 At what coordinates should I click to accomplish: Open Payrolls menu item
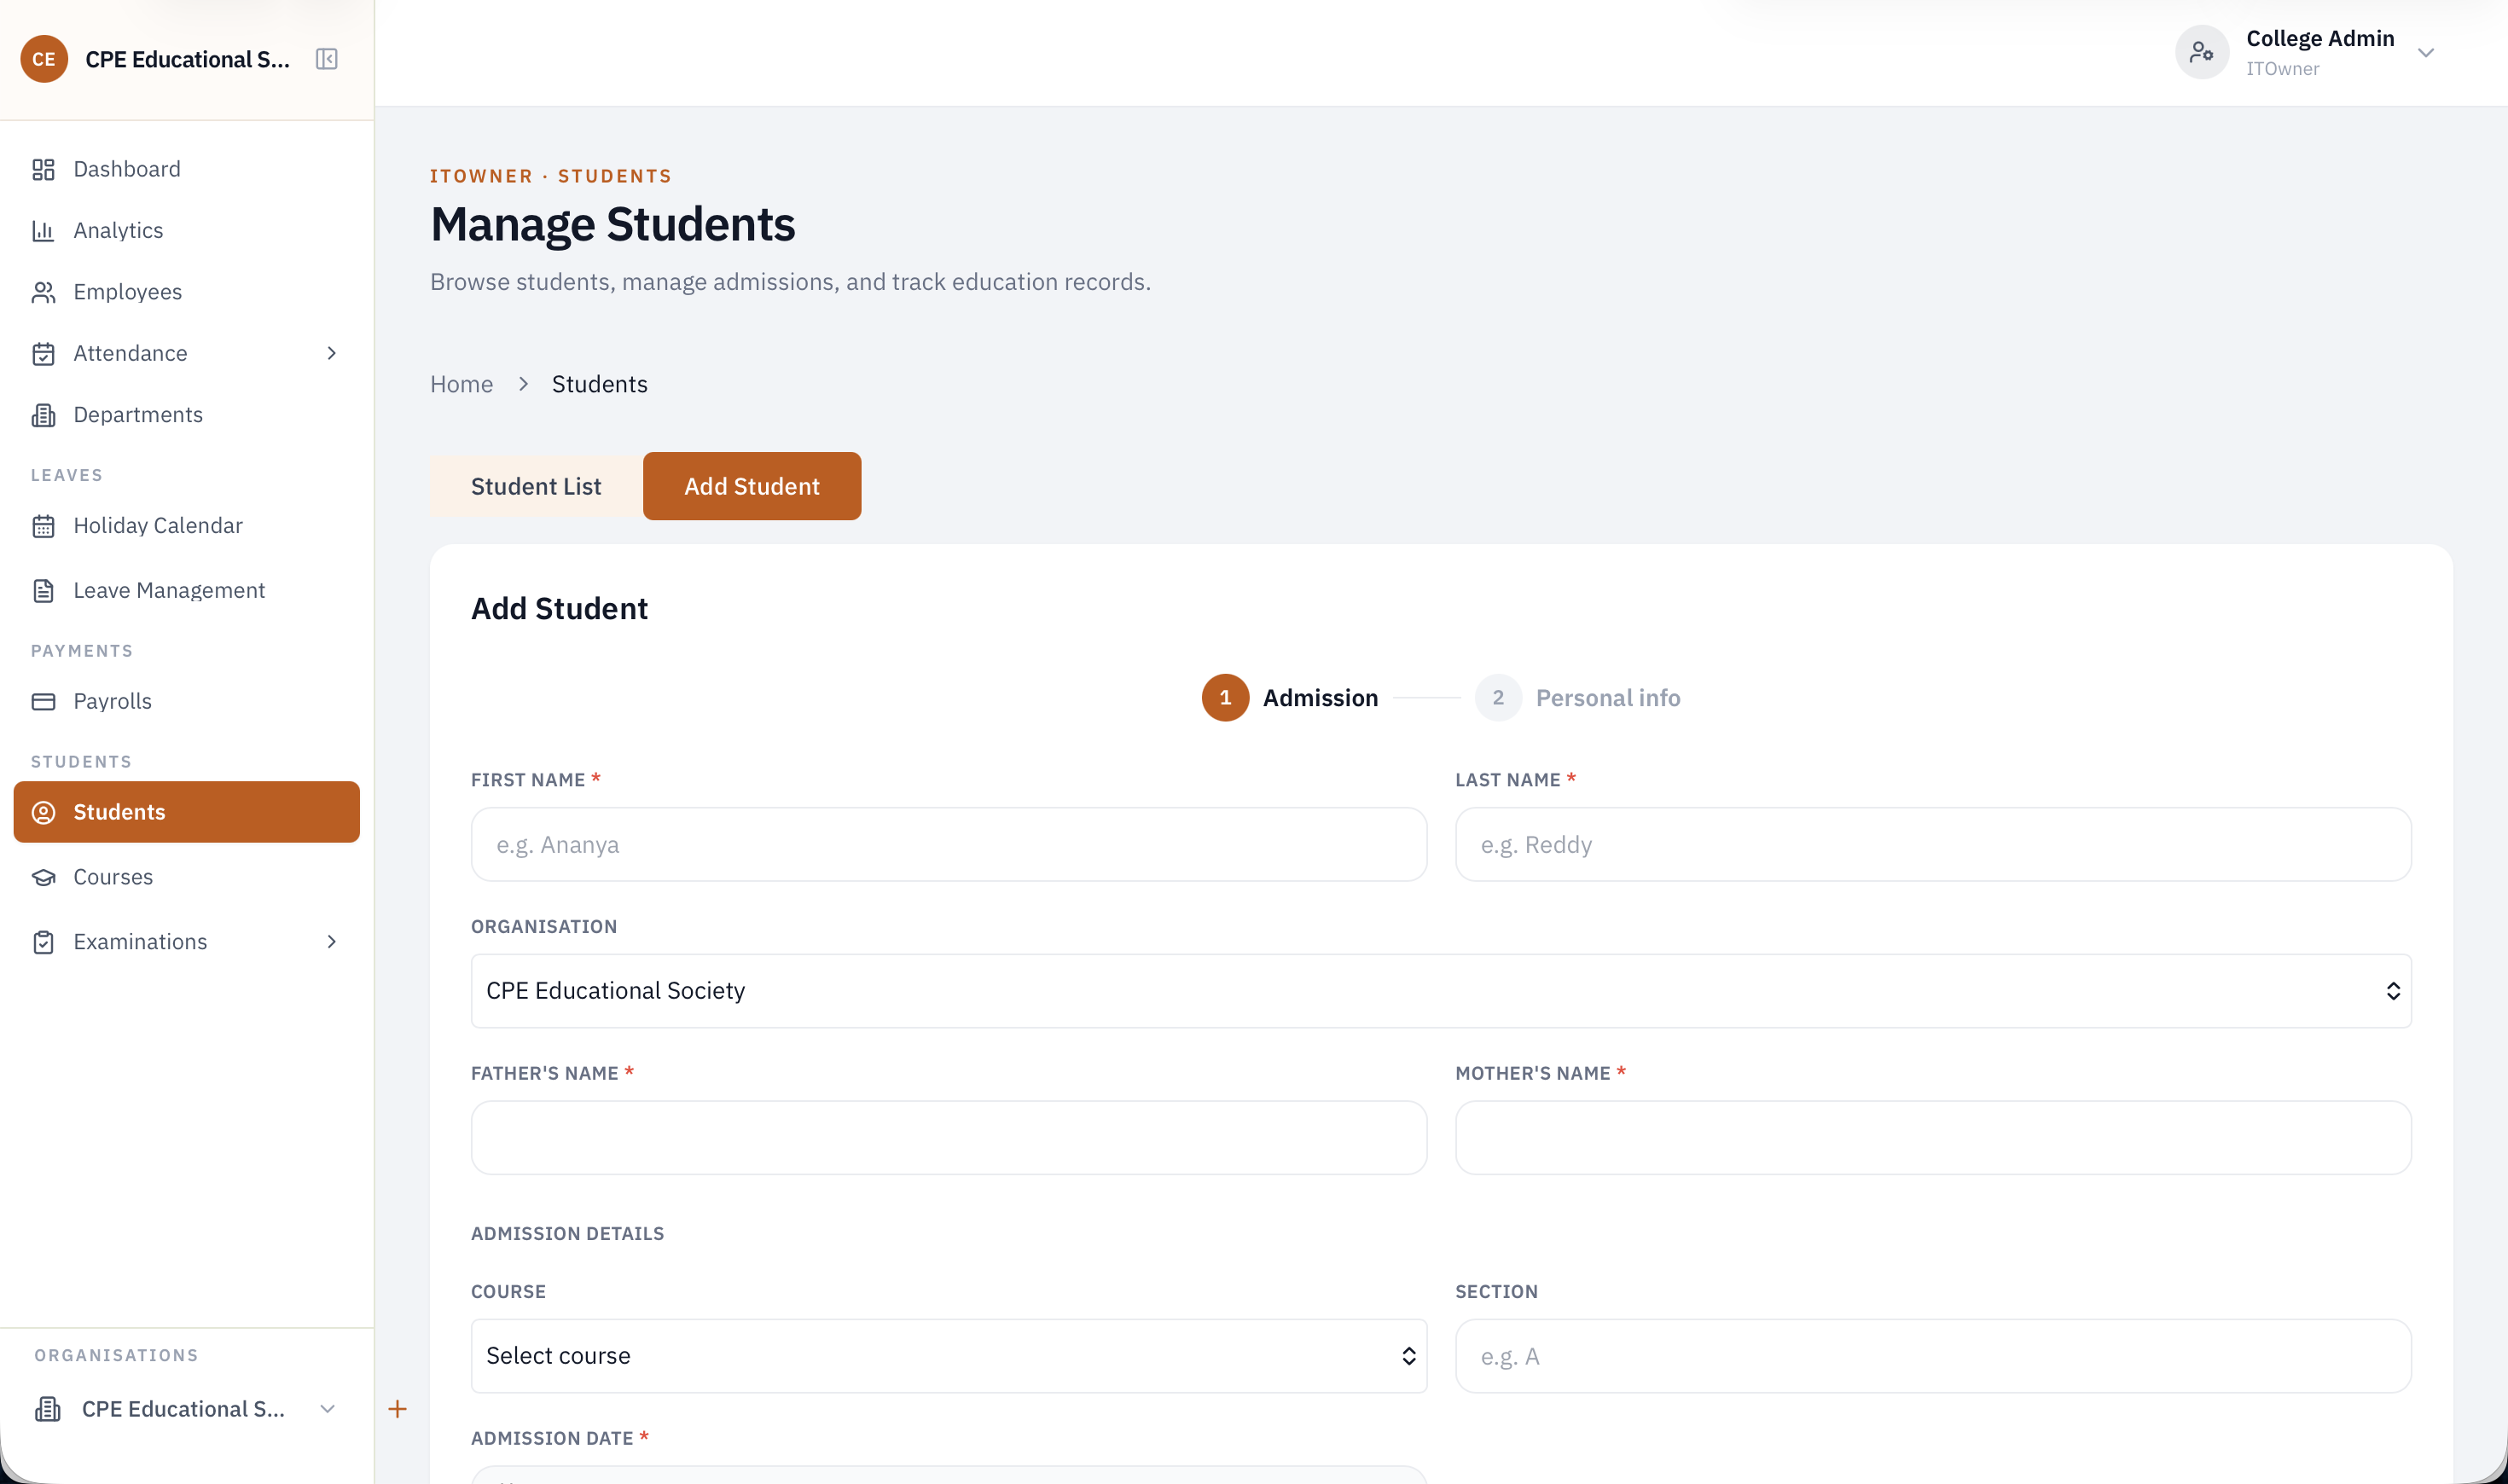coord(186,701)
